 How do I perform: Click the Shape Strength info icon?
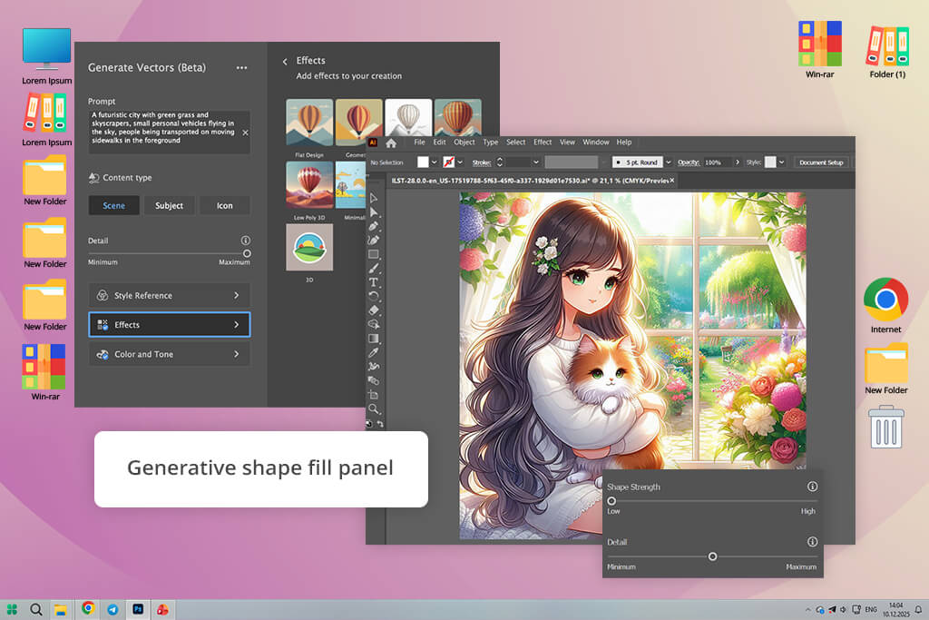[x=812, y=486]
